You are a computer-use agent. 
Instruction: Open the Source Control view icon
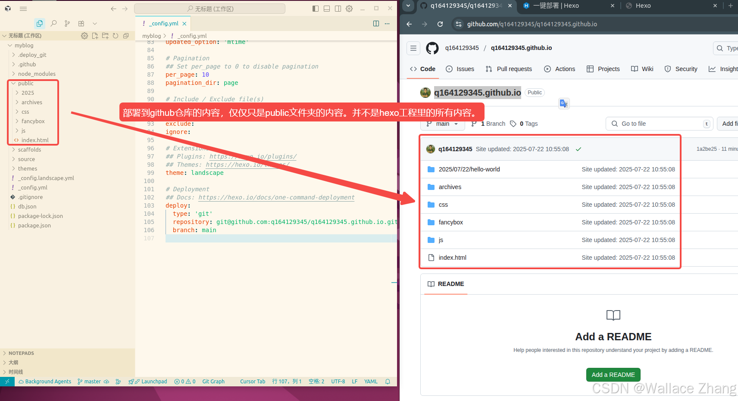coord(67,23)
